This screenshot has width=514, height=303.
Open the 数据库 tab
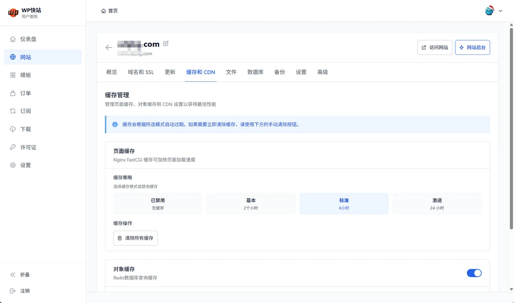point(255,72)
